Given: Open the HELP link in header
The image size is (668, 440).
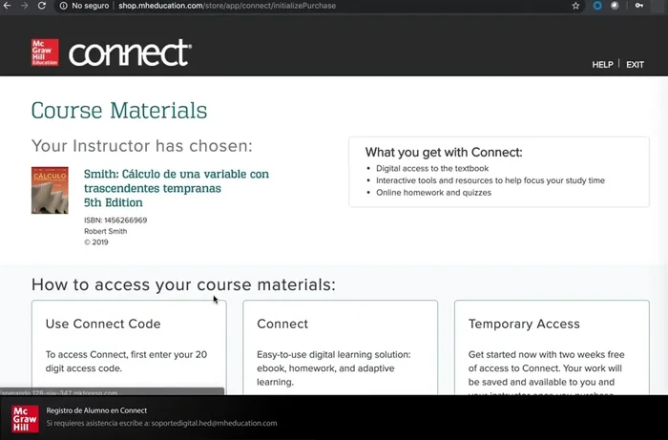Looking at the screenshot, I should tap(602, 65).
